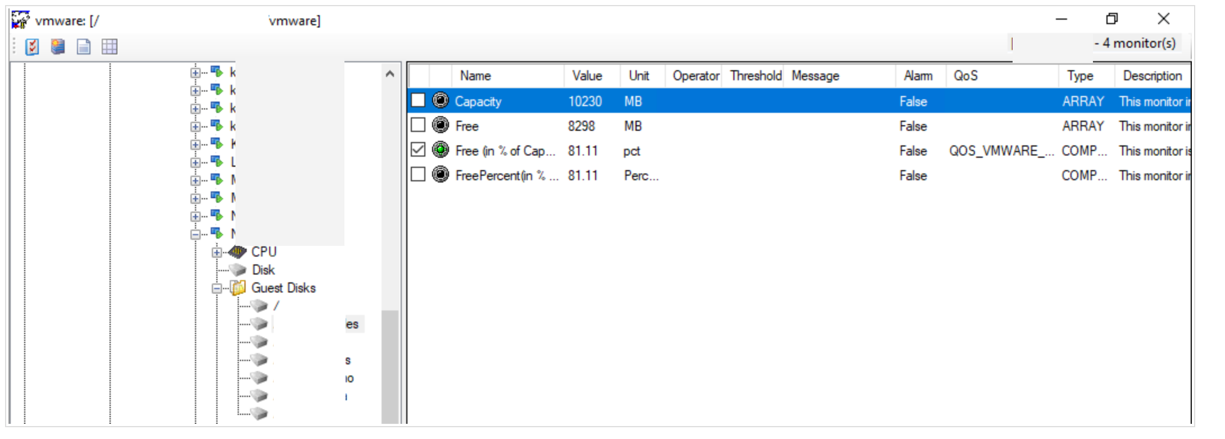Viewport: 1225px width, 439px height.
Task: Click the '- 4 monitor(s)' count label
Action: point(1135,43)
